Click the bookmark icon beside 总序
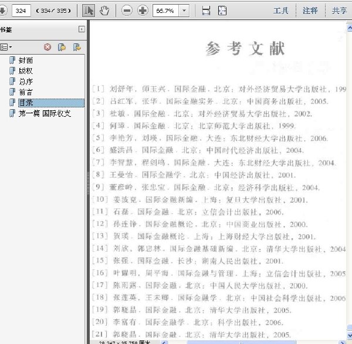 [x=12, y=82]
